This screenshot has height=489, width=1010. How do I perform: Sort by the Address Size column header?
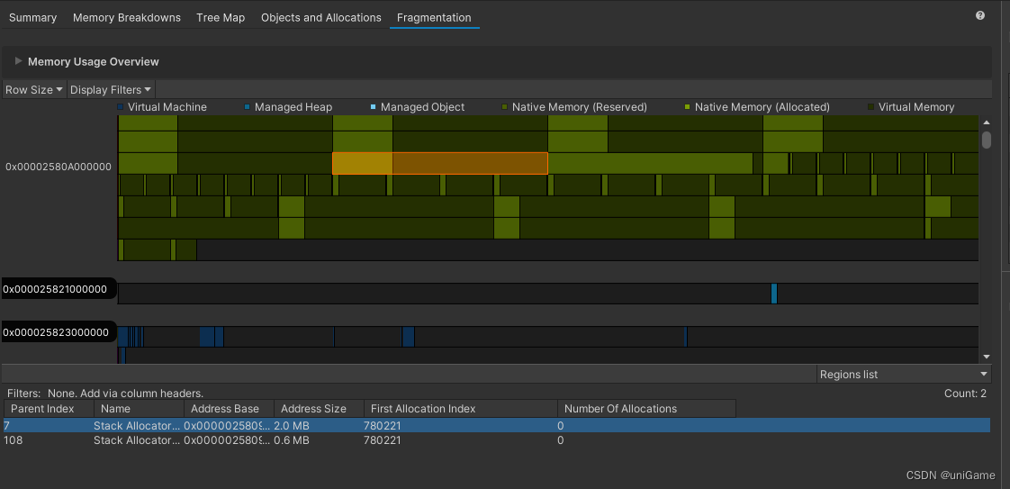pos(313,409)
